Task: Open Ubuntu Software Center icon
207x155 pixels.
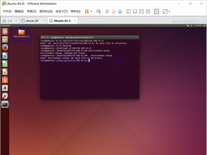Action: coord(5,80)
